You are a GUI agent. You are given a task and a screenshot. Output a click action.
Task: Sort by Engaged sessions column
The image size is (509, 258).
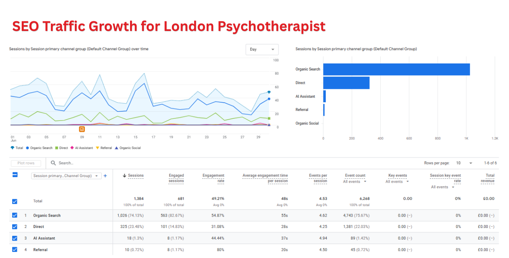[176, 178]
